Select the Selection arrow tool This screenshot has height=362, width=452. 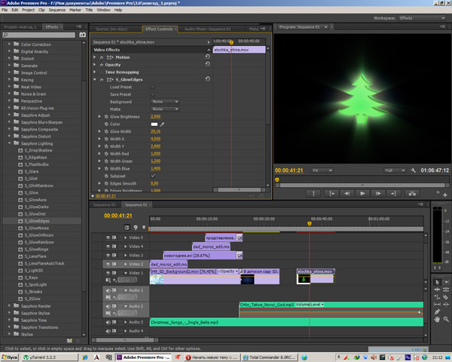437,282
